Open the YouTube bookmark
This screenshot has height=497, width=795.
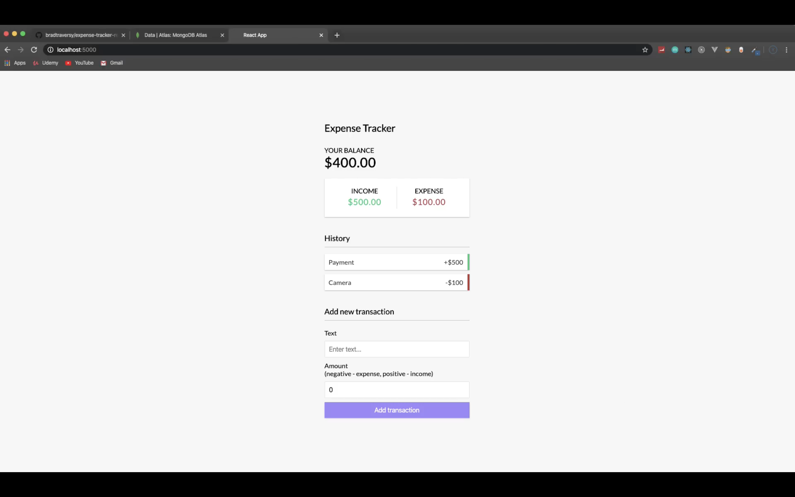79,63
